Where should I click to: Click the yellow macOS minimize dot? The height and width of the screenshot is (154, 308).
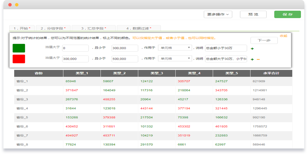click(x=17, y=5)
